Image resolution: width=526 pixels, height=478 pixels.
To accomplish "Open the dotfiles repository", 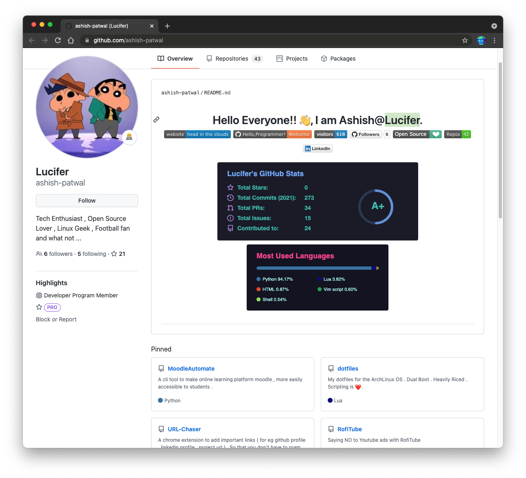I will point(348,369).
